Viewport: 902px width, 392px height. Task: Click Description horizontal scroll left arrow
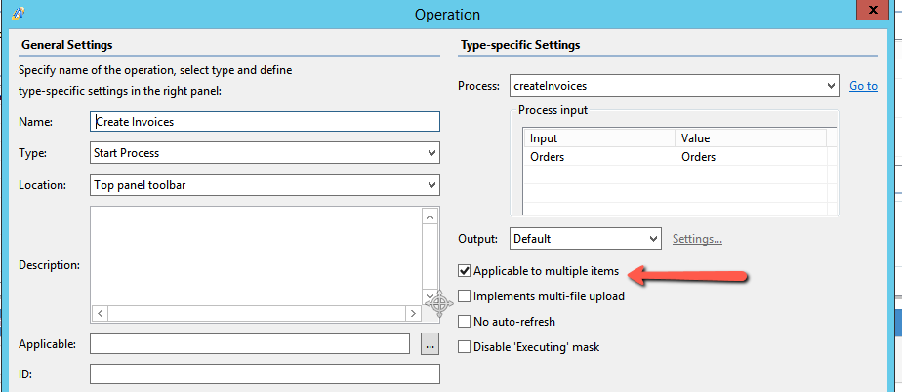pyautogui.click(x=100, y=314)
